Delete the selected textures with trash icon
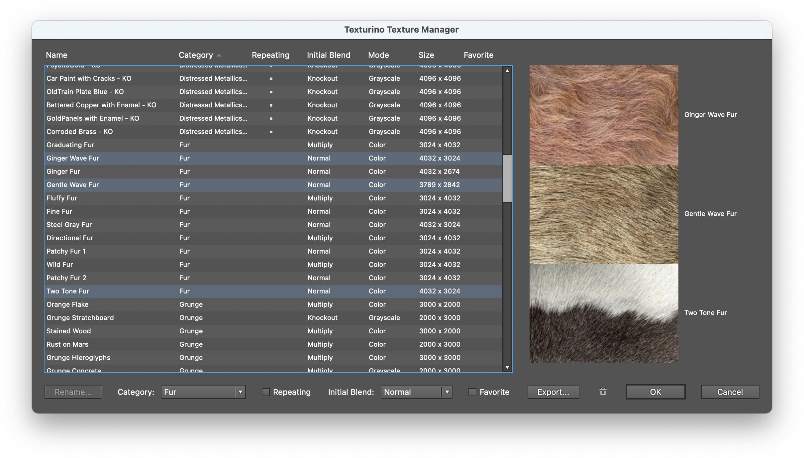Viewport: 804px width, 458px height. [x=602, y=392]
